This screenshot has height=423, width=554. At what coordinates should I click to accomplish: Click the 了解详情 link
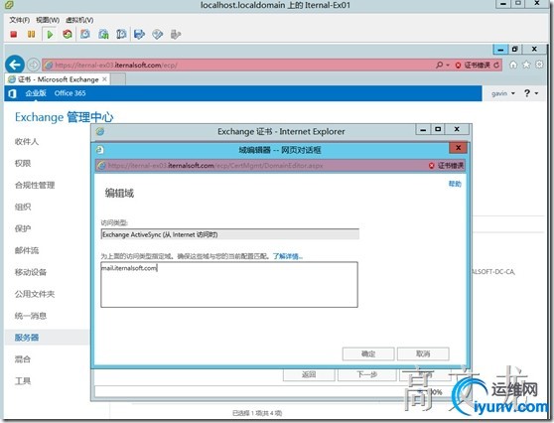pyautogui.click(x=287, y=256)
